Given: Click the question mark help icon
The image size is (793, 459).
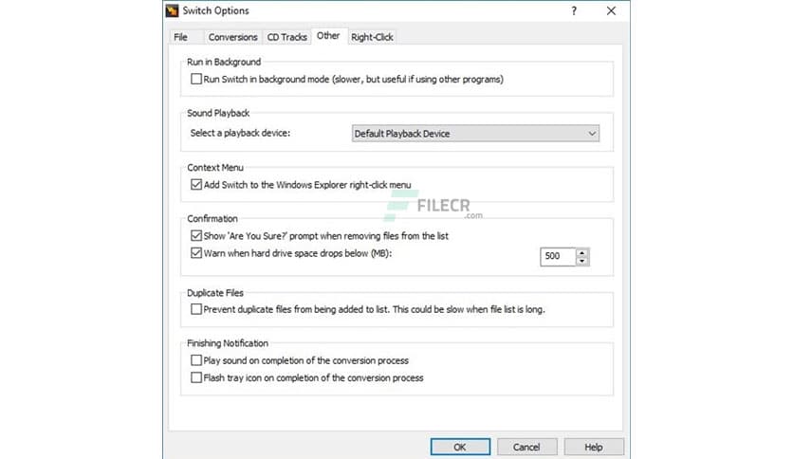Looking at the screenshot, I should pyautogui.click(x=574, y=11).
